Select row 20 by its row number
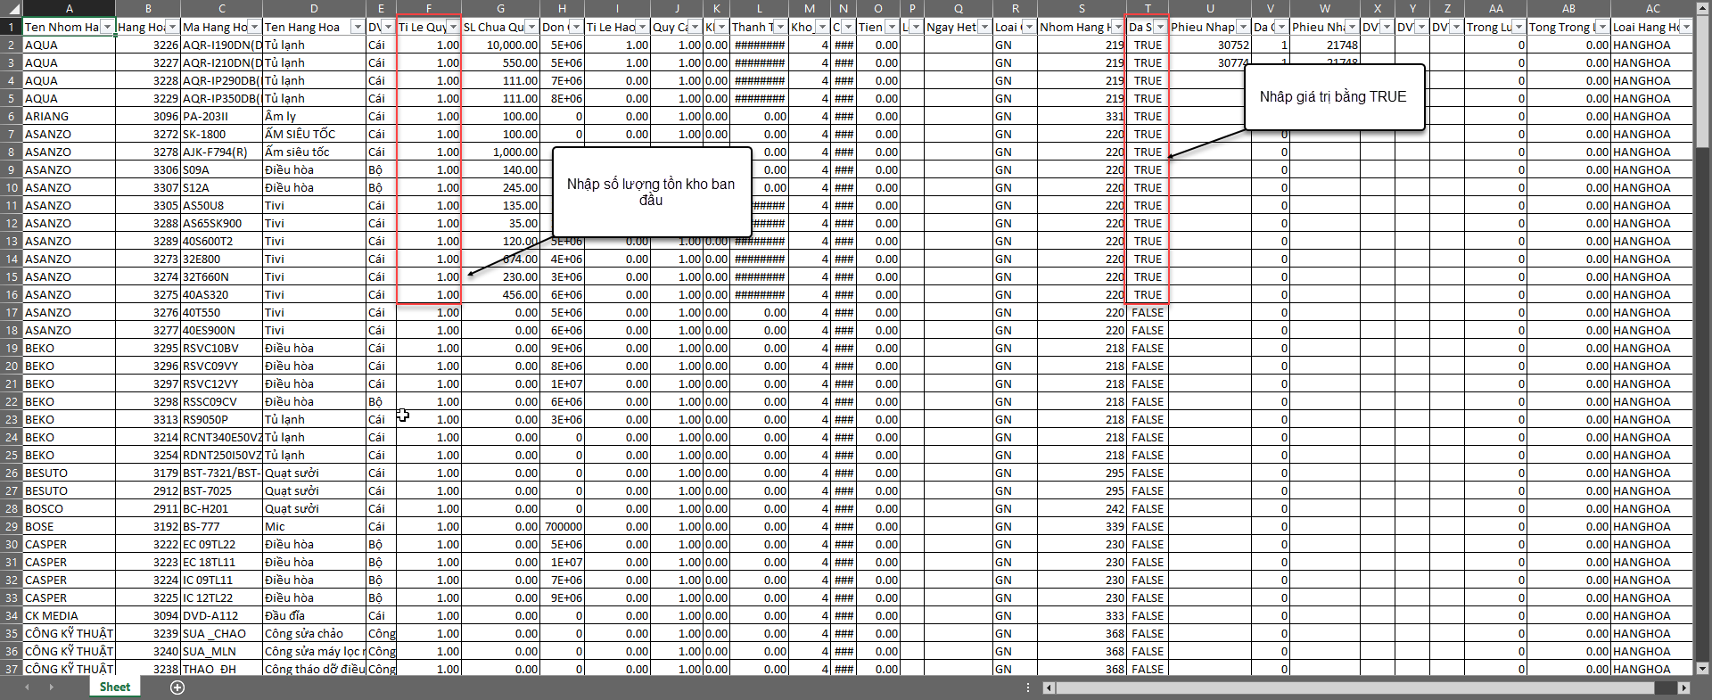The width and height of the screenshot is (1712, 700). coord(12,366)
